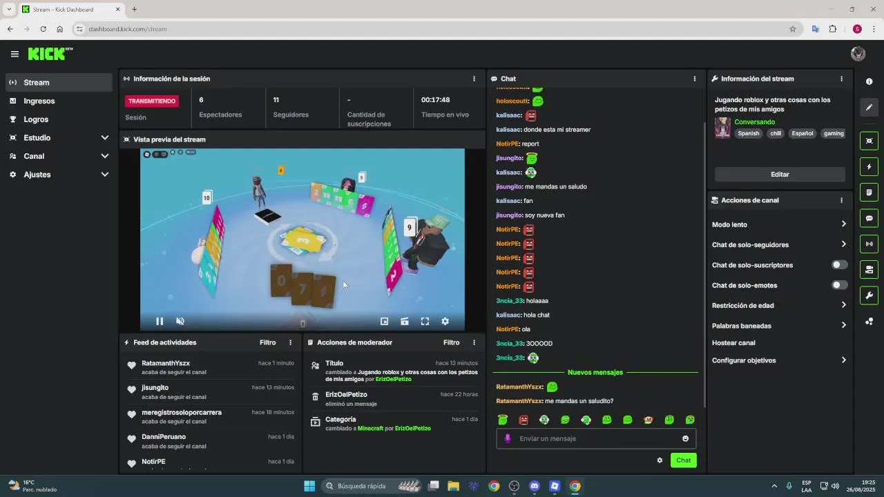Toggle the moderator actions widget in the right sidebar
This screenshot has height=497, width=884.
coord(869,270)
